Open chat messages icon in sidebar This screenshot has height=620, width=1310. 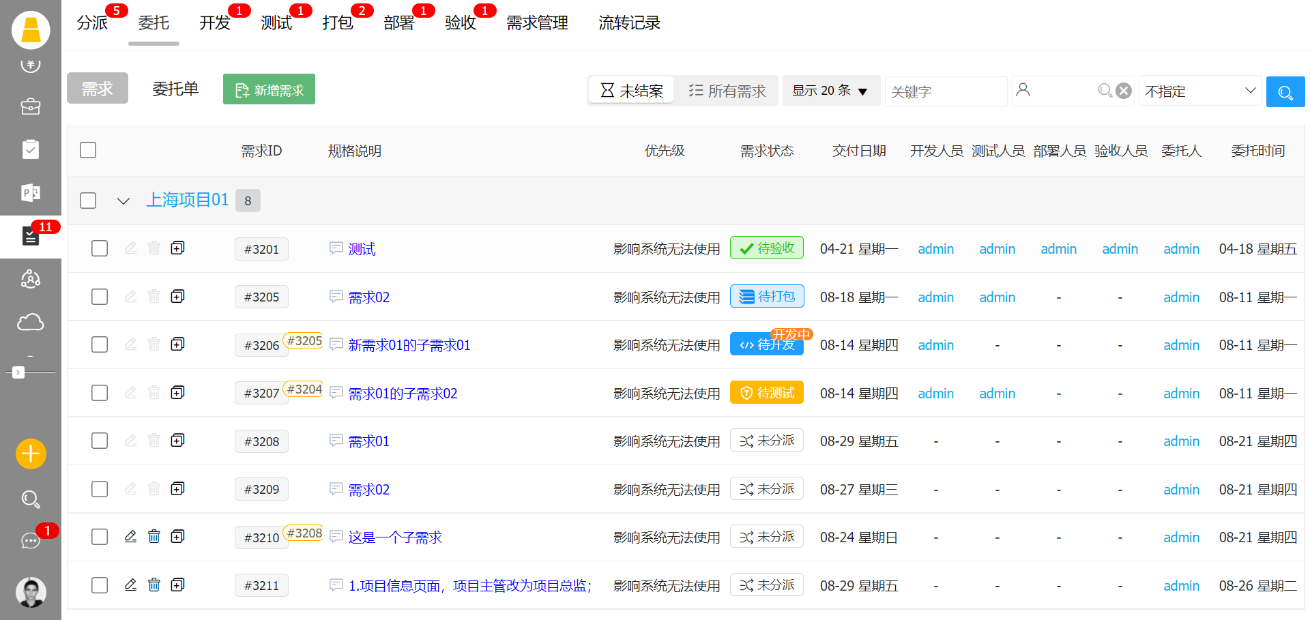click(31, 540)
